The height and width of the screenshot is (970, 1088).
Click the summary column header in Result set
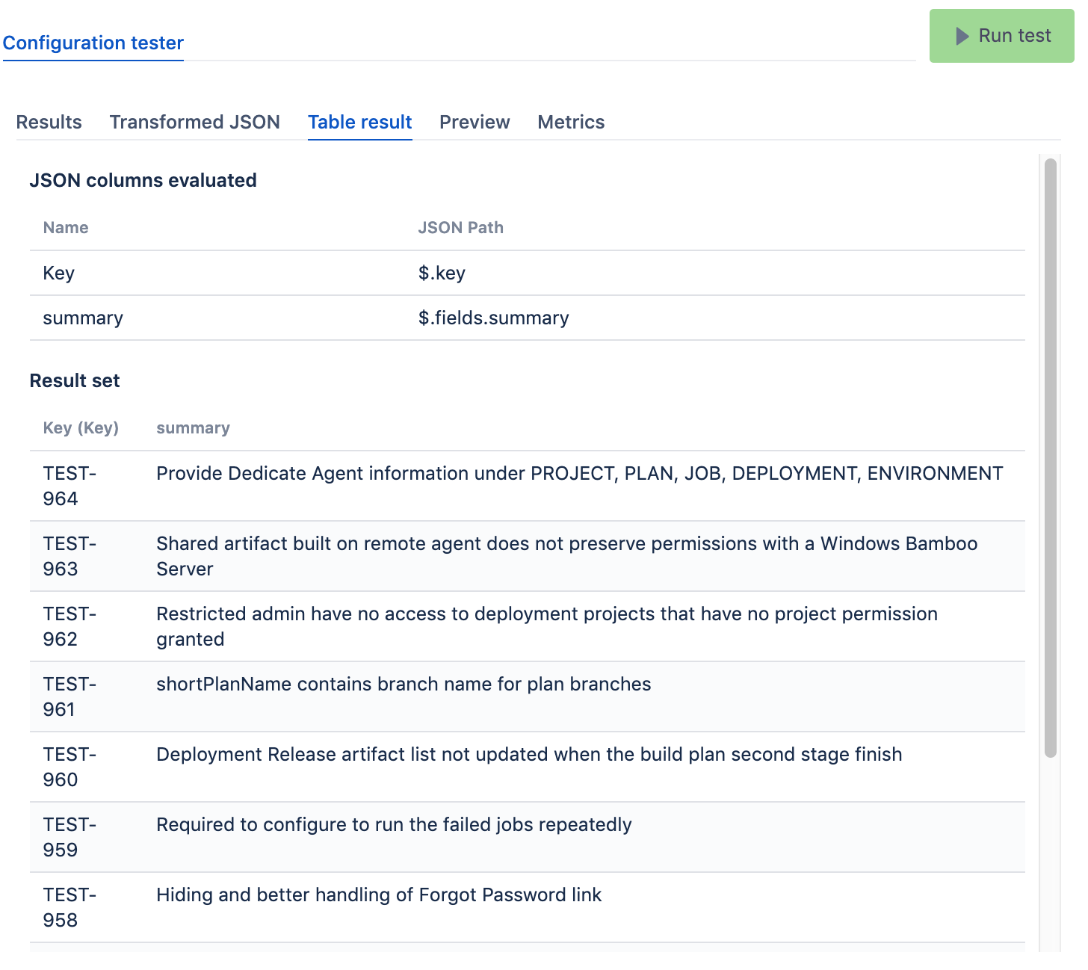193,428
